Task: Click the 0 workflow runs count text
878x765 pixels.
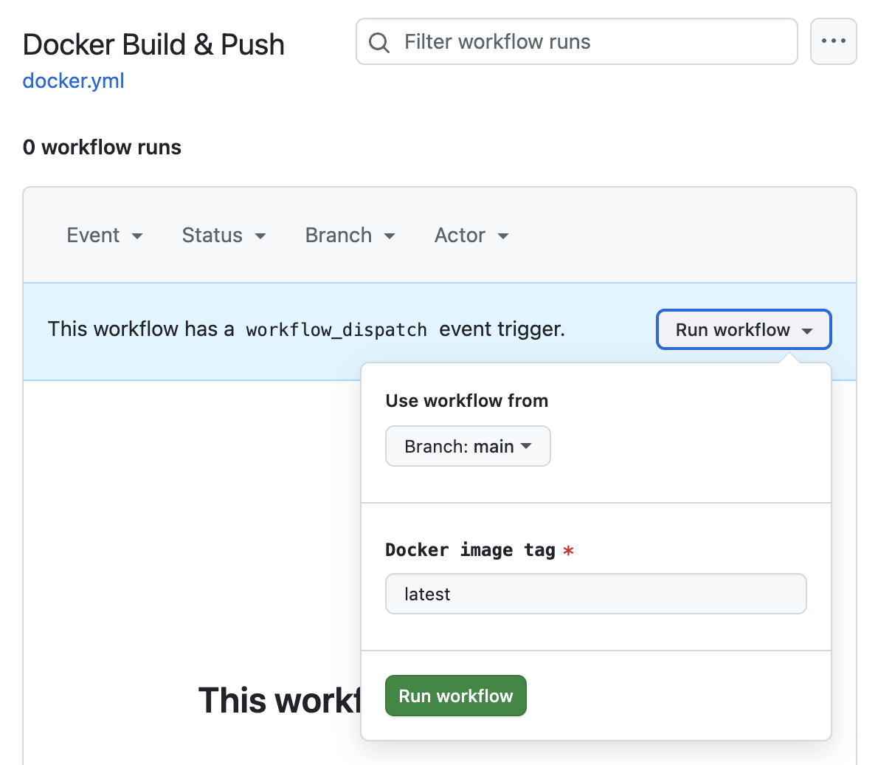Action: (102, 148)
